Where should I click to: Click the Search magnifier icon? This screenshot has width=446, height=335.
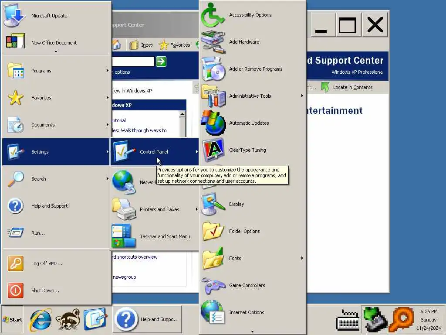(16, 178)
